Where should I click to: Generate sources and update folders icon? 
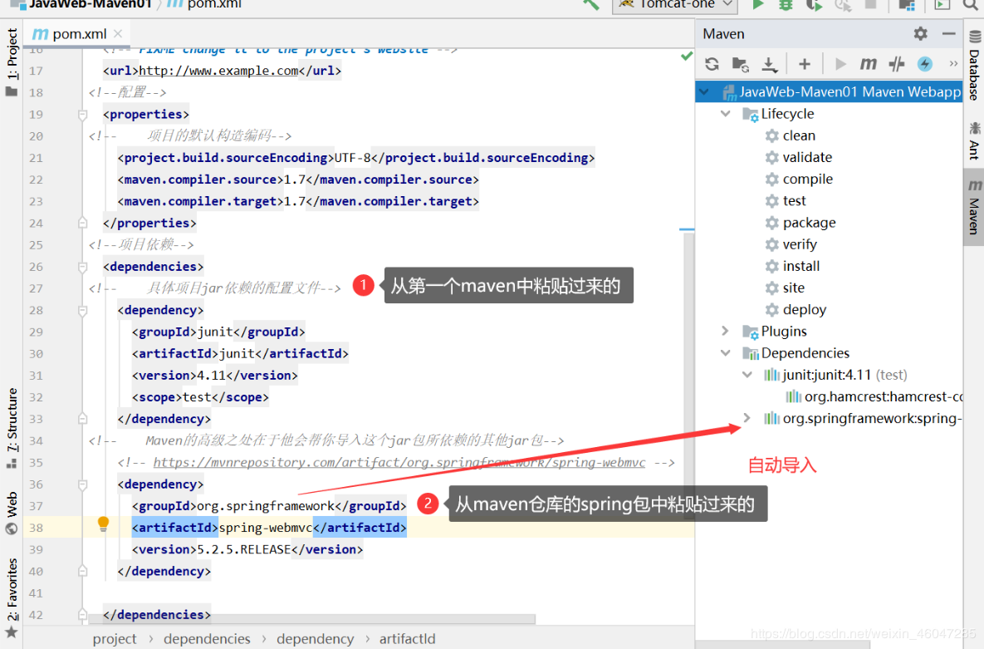[x=741, y=64]
